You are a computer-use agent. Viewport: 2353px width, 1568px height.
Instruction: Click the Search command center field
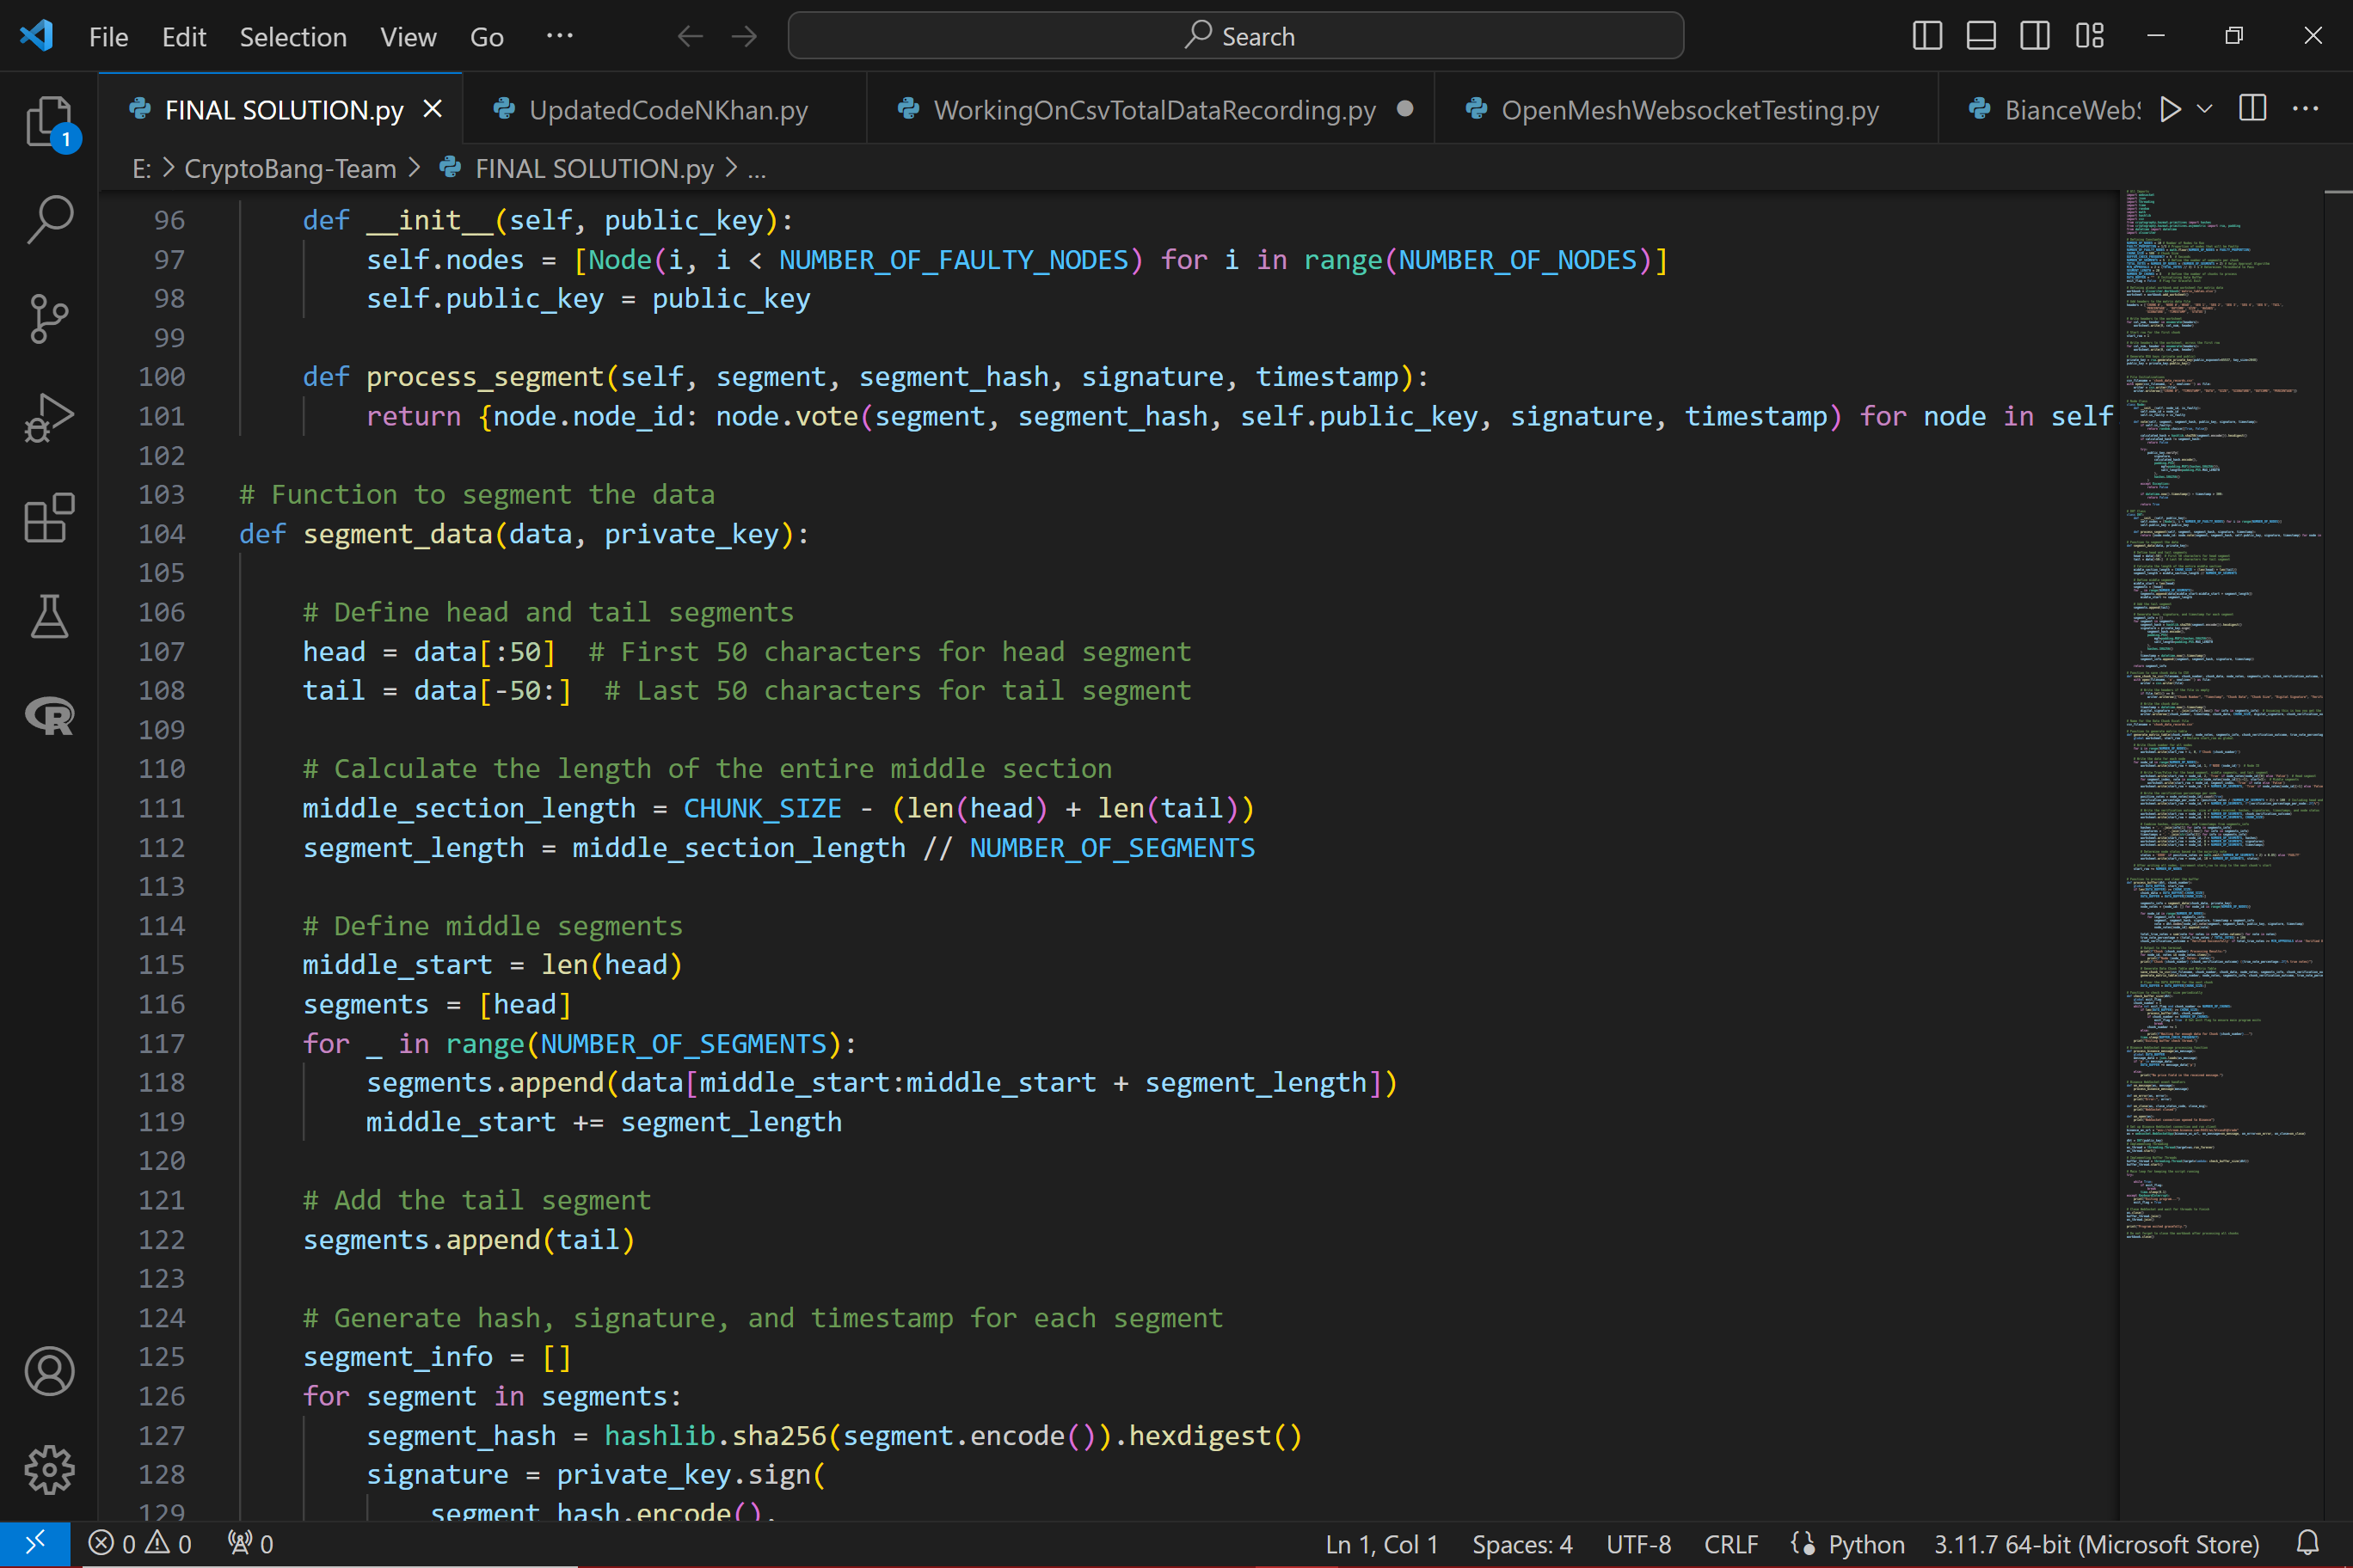point(1236,37)
